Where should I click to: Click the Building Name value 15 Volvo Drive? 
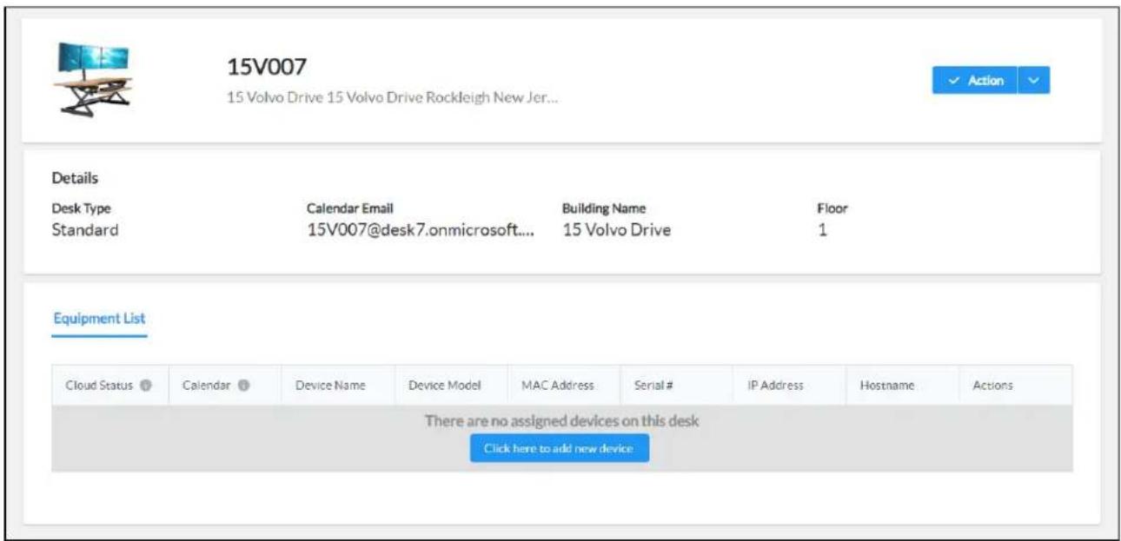click(x=617, y=230)
